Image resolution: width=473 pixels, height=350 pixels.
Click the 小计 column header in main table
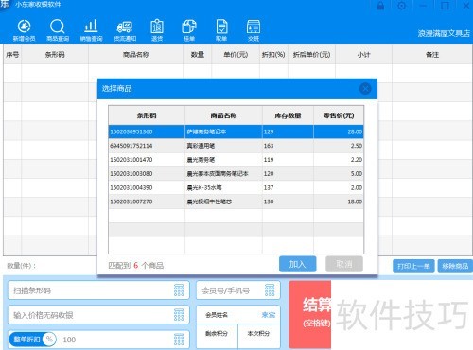pyautogui.click(x=363, y=55)
